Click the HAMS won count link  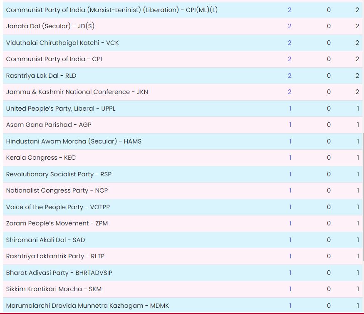pos(290,141)
